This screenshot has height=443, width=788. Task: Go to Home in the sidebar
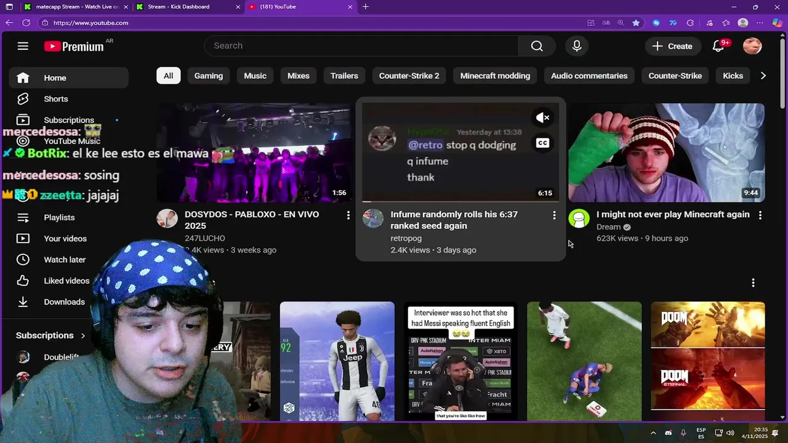tap(68, 78)
